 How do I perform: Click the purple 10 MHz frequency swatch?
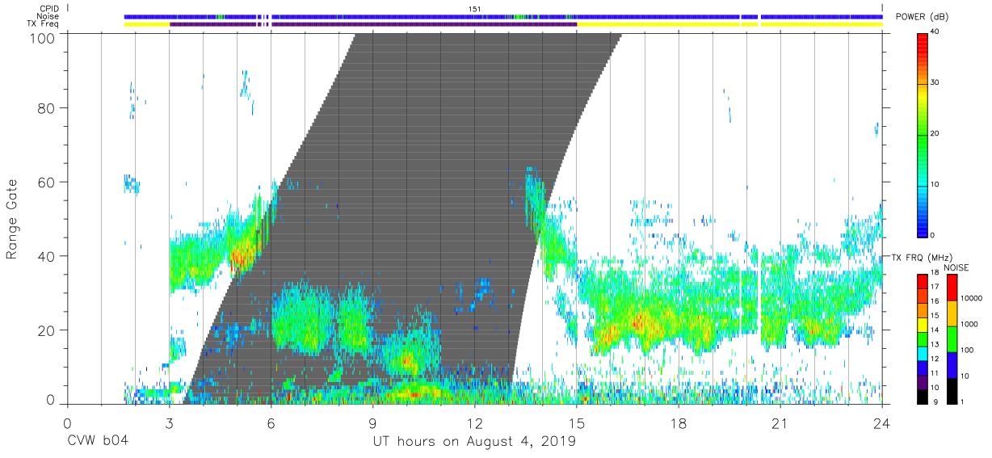[922, 381]
